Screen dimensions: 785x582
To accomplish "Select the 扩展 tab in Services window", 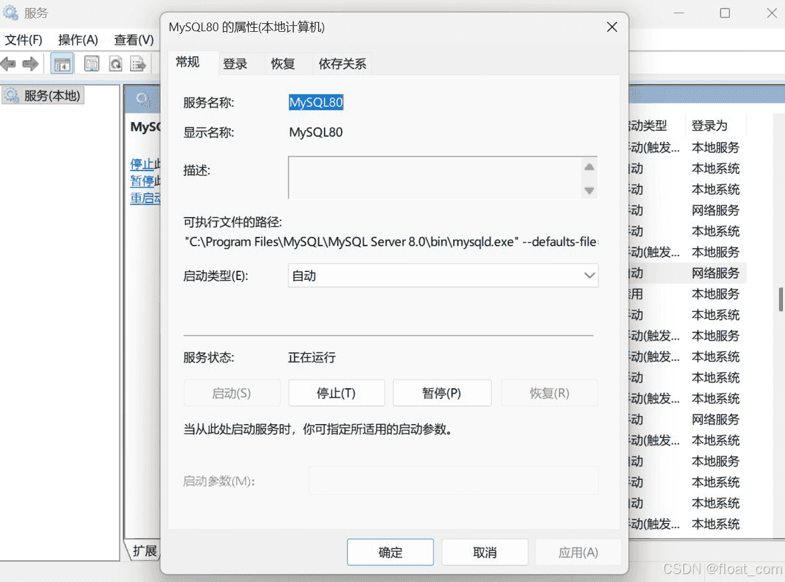I will [144, 551].
